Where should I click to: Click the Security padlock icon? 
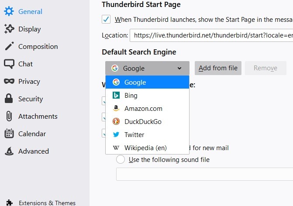click(x=9, y=99)
